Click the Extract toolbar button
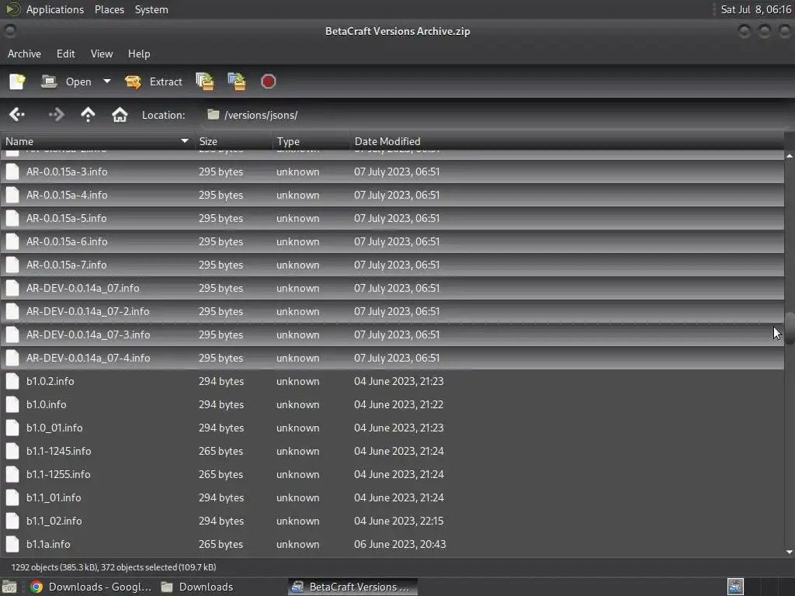The image size is (795, 596). click(x=154, y=81)
